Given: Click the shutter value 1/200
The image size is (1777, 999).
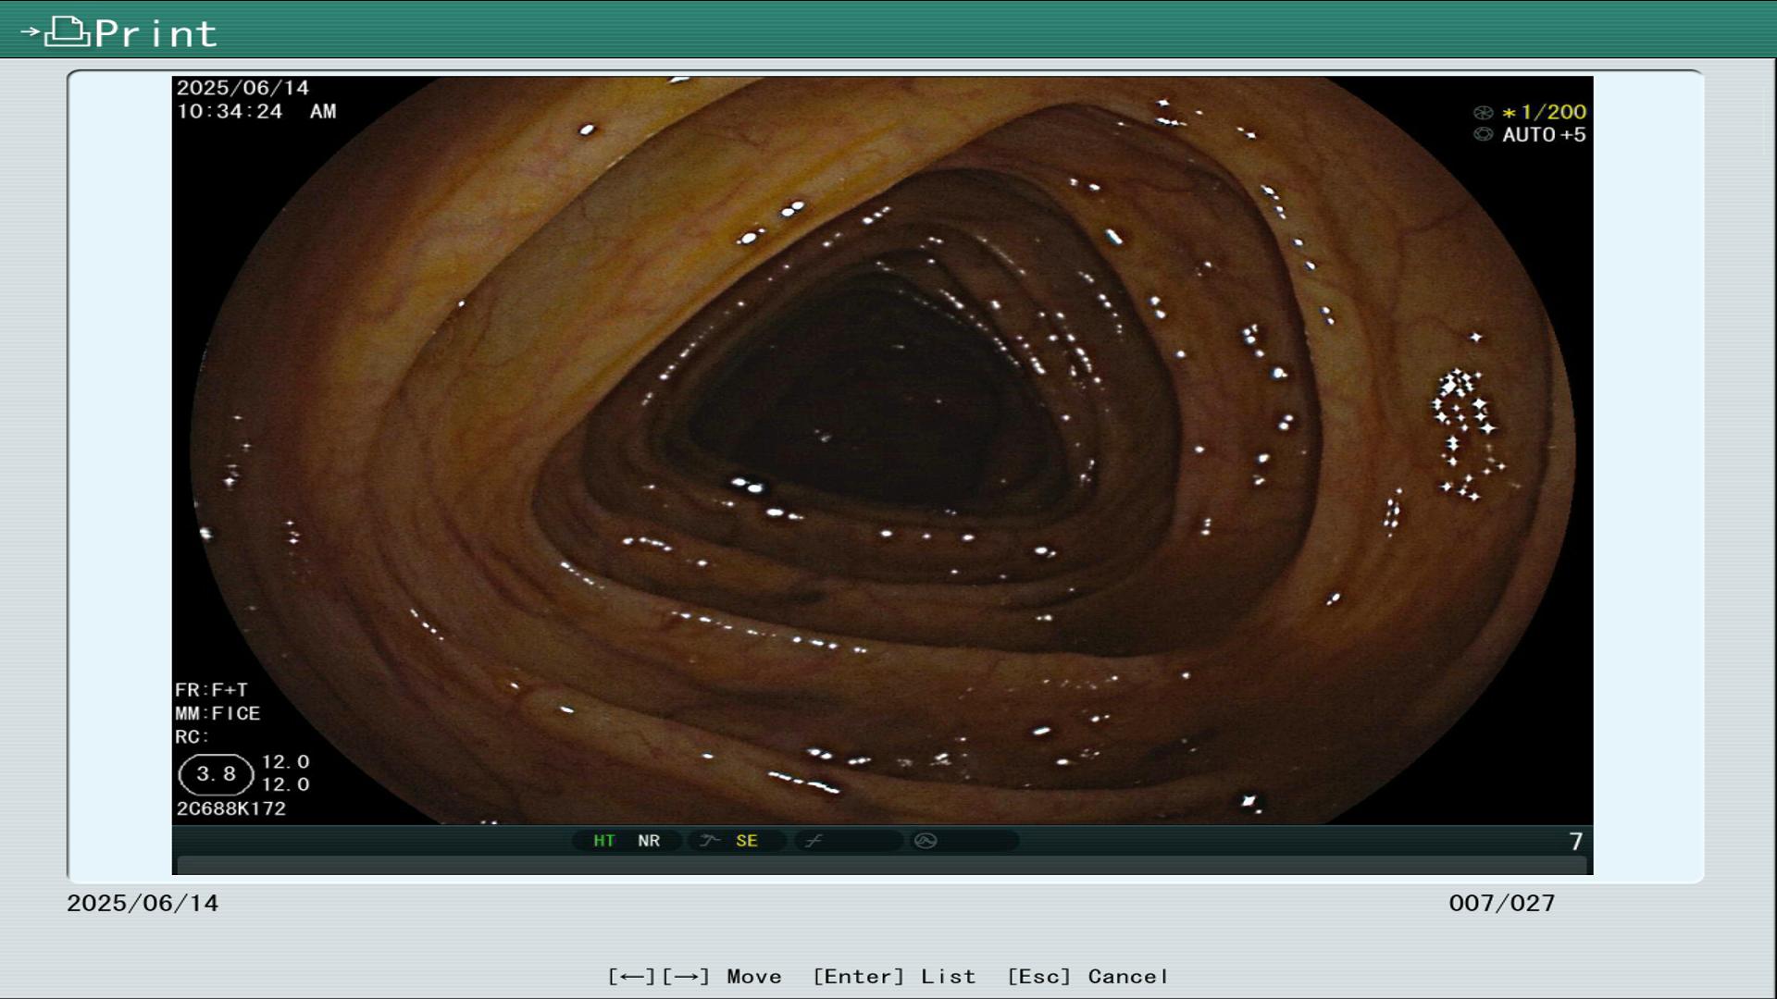Looking at the screenshot, I should point(1553,112).
